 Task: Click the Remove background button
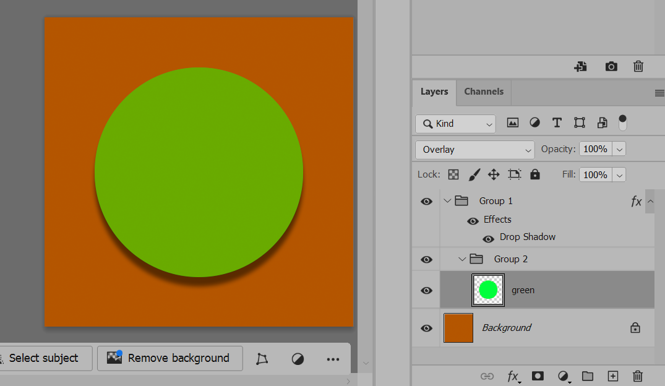click(x=170, y=358)
